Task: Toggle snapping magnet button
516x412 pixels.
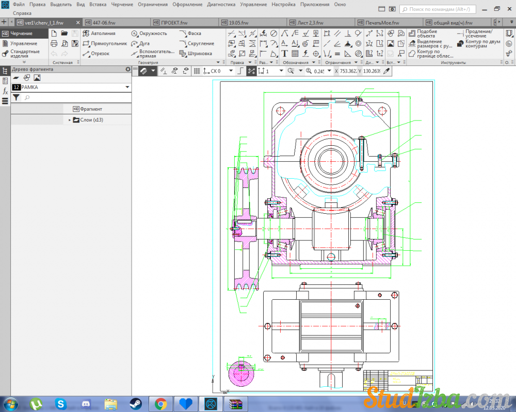Action: pyautogui.click(x=143, y=71)
